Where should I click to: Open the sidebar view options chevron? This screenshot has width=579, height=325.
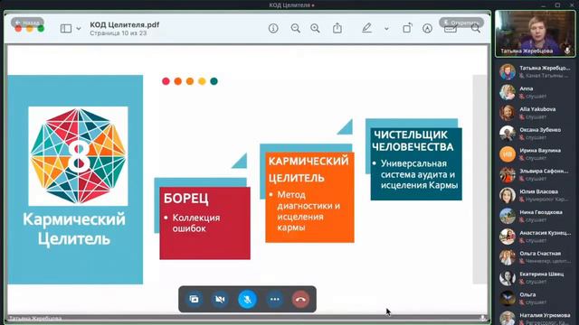click(x=79, y=28)
